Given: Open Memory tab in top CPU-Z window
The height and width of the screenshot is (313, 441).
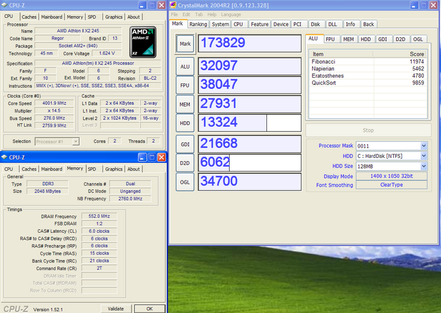Looking at the screenshot, I should pos(75,17).
